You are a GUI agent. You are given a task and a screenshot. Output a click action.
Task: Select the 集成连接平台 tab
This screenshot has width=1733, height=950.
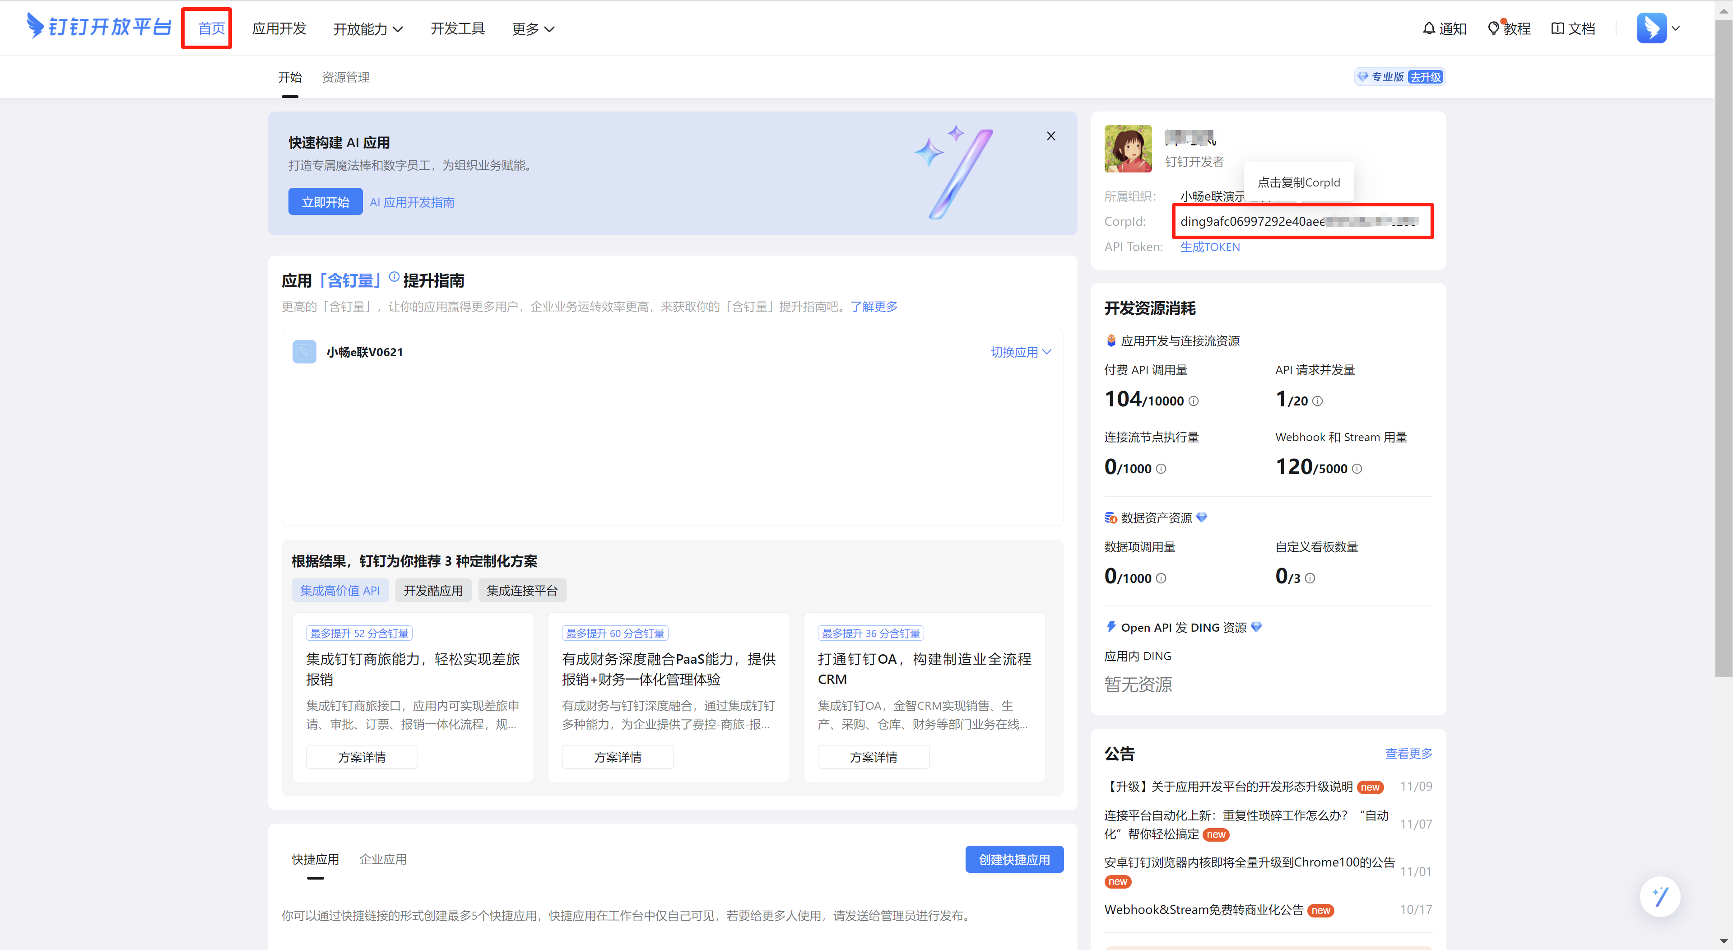click(x=522, y=590)
